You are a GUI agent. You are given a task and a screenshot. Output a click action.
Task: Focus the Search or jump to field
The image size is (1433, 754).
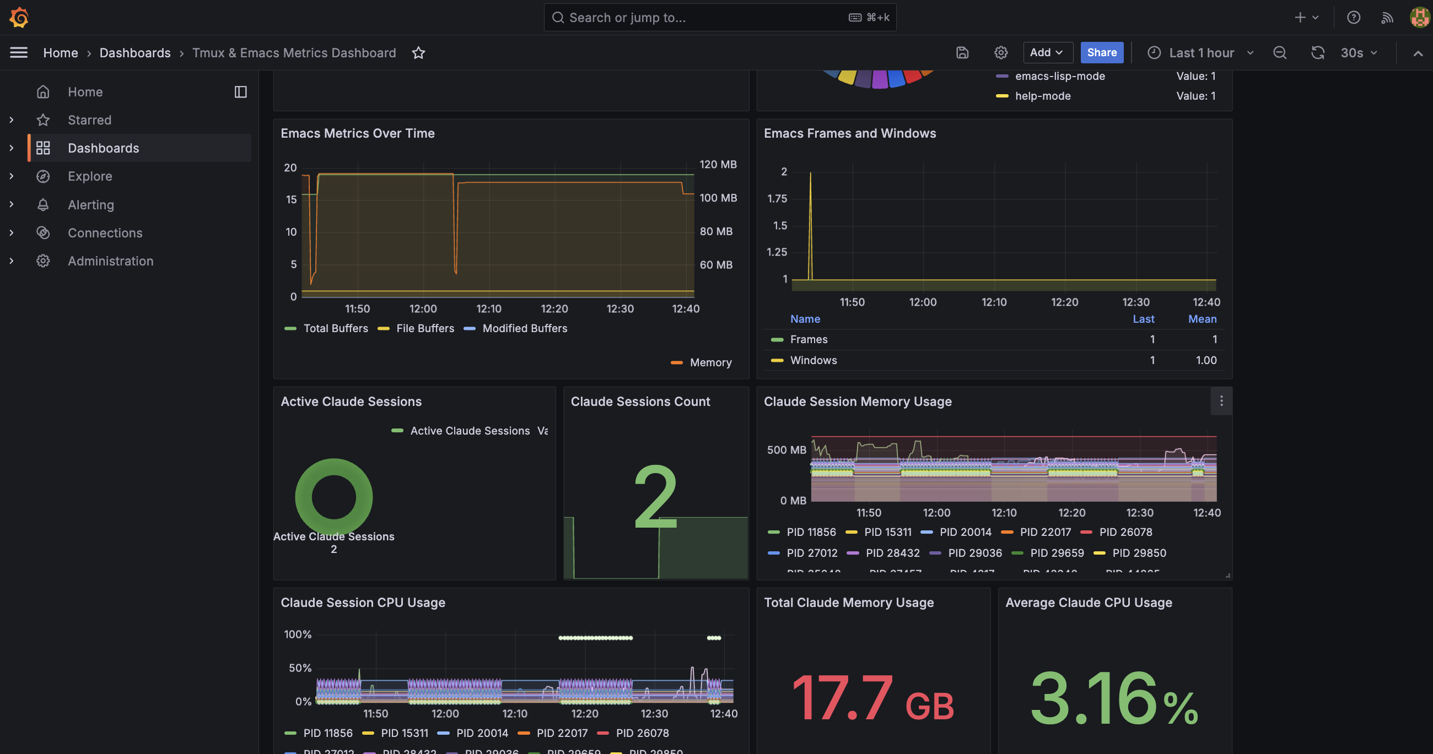(720, 18)
